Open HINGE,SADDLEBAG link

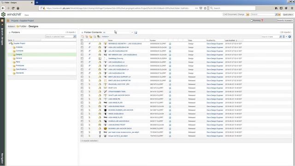pyautogui.click(x=116, y=114)
